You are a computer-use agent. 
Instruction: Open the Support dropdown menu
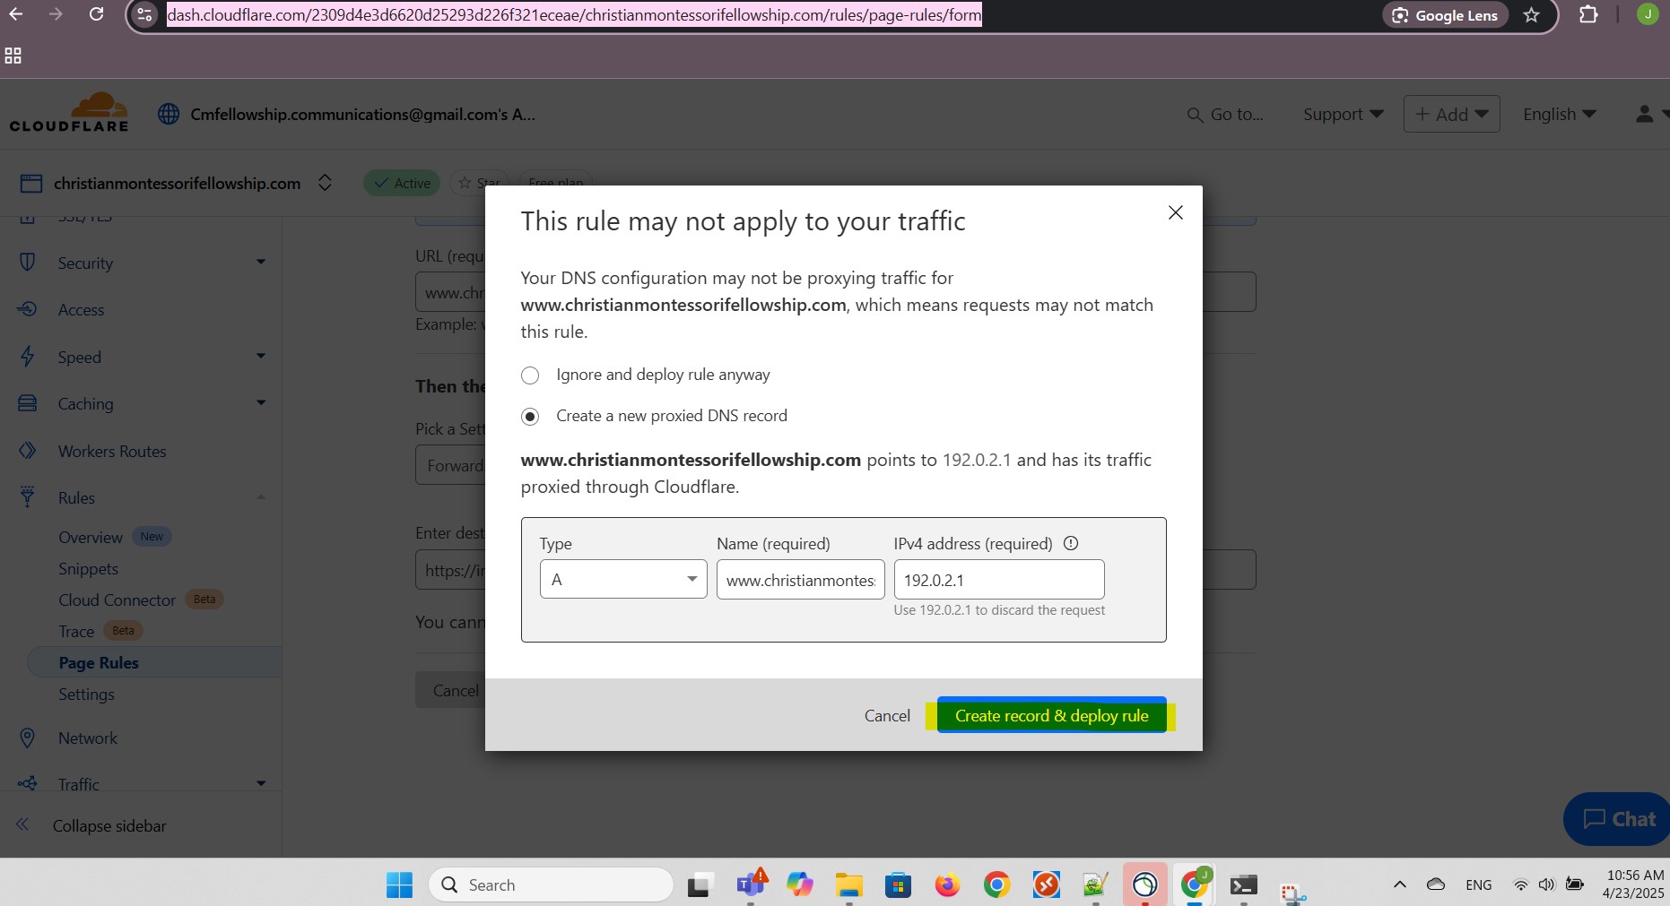[1343, 114]
